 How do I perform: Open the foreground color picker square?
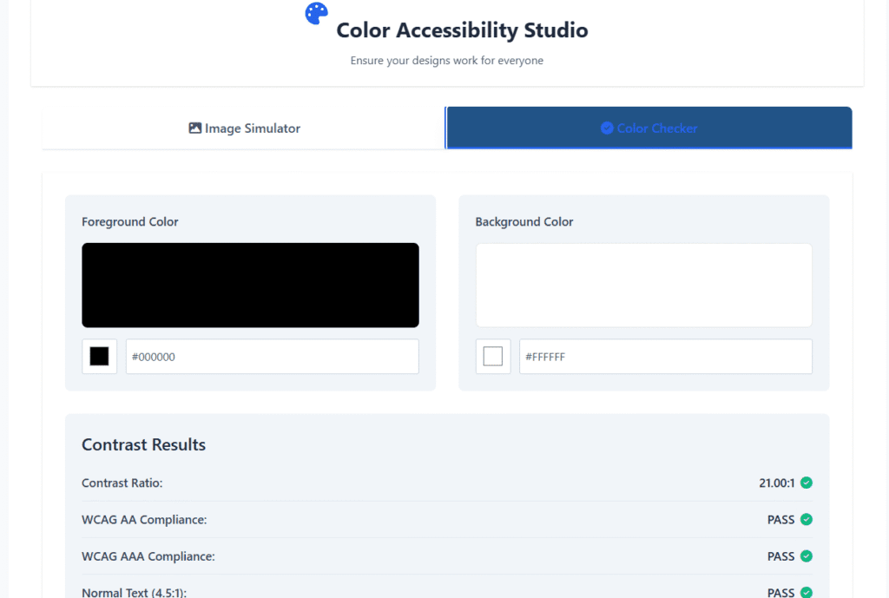99,356
